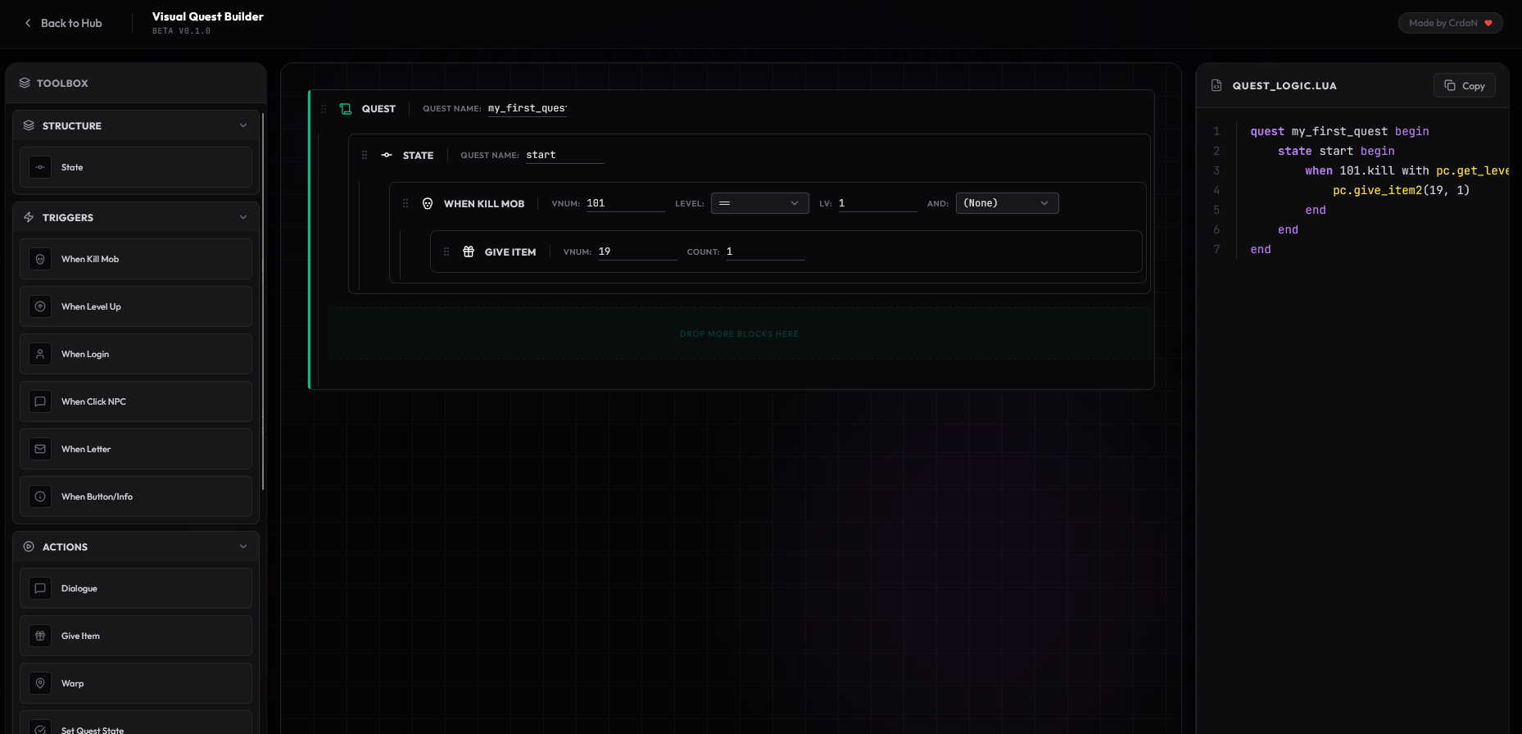This screenshot has width=1522, height=734.
Task: Click the When Click NPC chat icon
Action: click(x=40, y=401)
